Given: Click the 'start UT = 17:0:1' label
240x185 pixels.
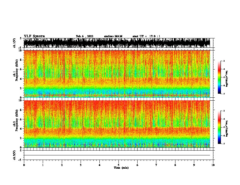Looking at the screenshot, I should 146,36.
